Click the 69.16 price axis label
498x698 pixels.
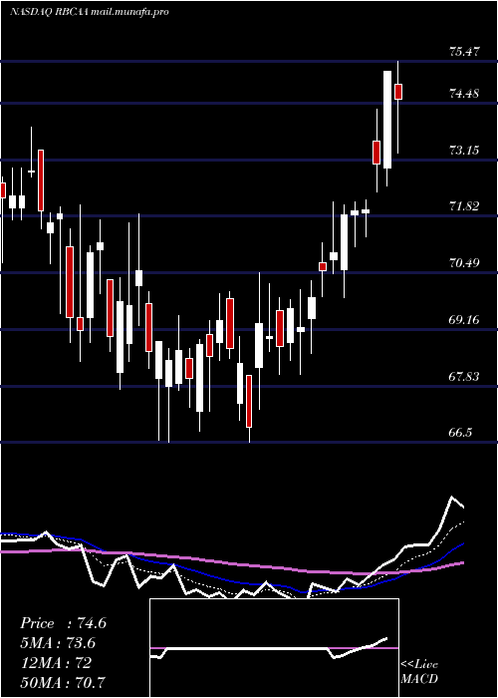tap(464, 320)
